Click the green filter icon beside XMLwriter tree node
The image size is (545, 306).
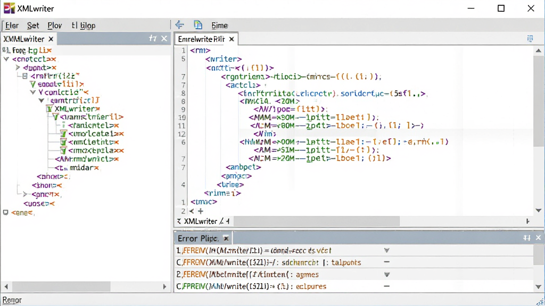[49, 109]
